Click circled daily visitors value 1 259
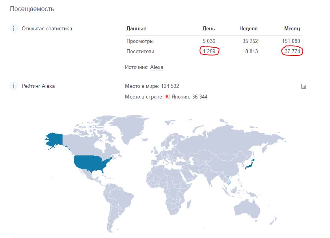The height and width of the screenshot is (238, 330). point(209,51)
